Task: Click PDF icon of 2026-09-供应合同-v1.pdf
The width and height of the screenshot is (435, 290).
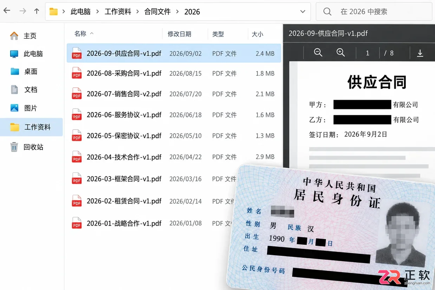Action: [x=77, y=53]
